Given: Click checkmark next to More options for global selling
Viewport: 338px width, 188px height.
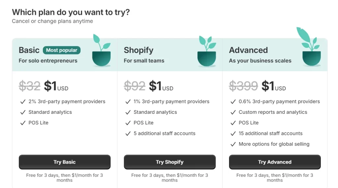Looking at the screenshot, I should 233,144.
